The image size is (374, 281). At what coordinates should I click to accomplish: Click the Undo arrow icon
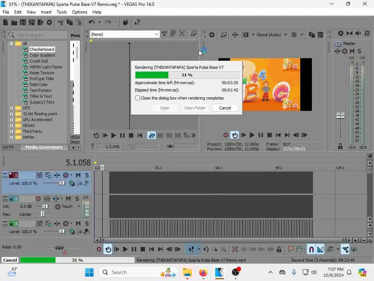click(92, 22)
